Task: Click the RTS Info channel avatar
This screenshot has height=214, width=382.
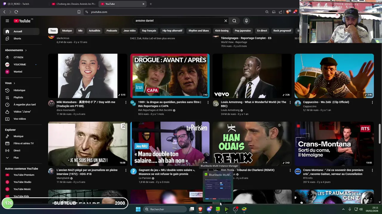Action: 298,171
